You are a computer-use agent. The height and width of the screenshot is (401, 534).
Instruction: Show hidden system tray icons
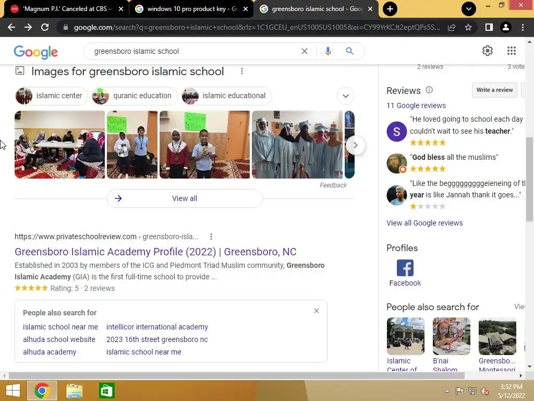click(447, 391)
